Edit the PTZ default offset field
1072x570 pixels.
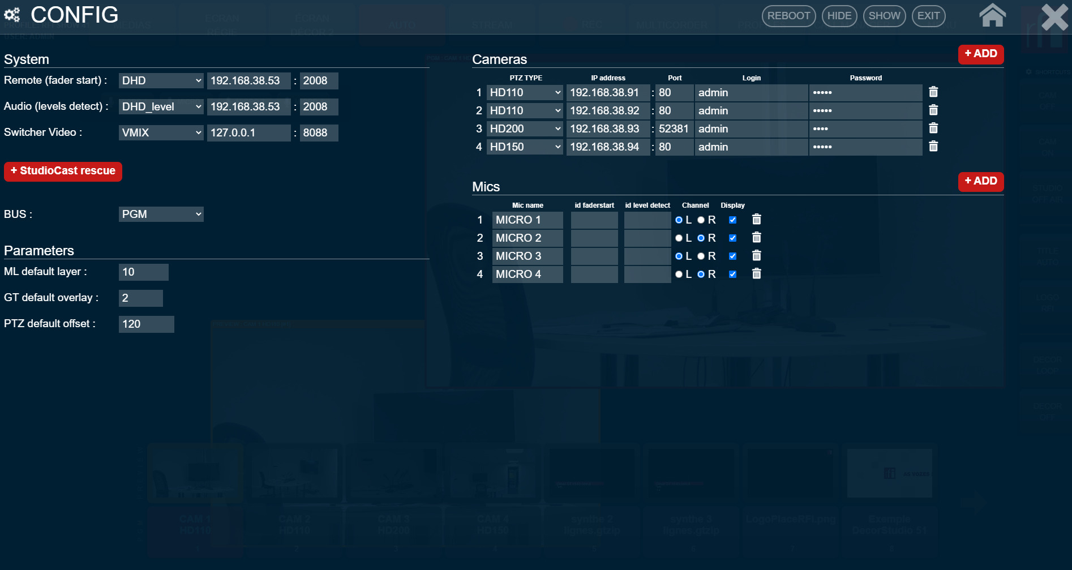click(146, 324)
